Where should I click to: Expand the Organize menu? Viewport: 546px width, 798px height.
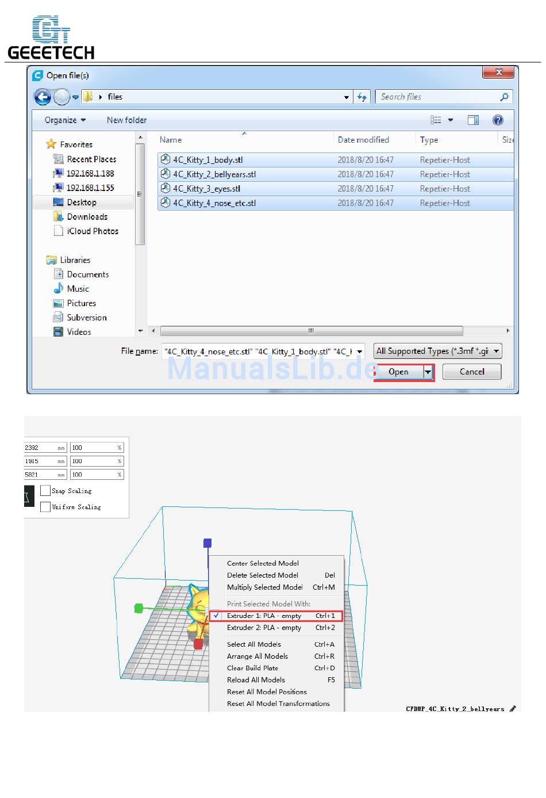click(65, 120)
